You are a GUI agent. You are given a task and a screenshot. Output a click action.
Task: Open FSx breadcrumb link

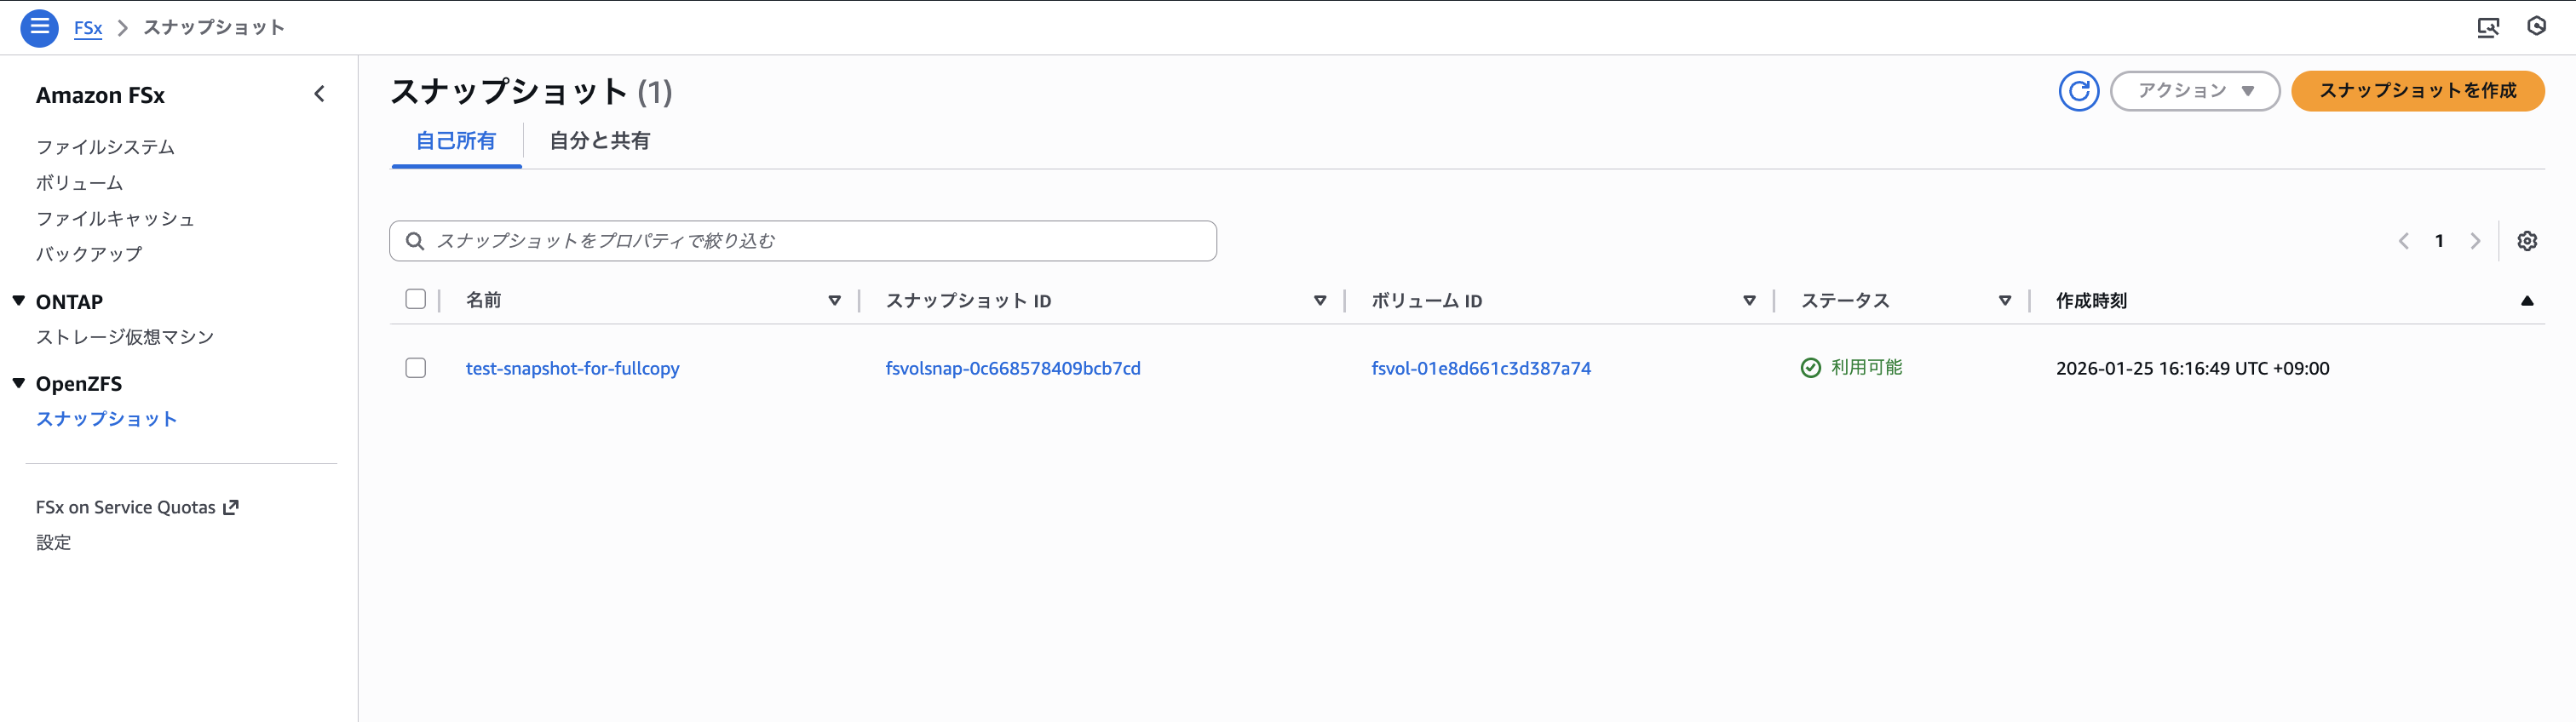(88, 27)
